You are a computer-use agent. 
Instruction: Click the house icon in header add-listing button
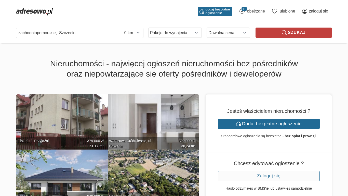pos(202,11)
